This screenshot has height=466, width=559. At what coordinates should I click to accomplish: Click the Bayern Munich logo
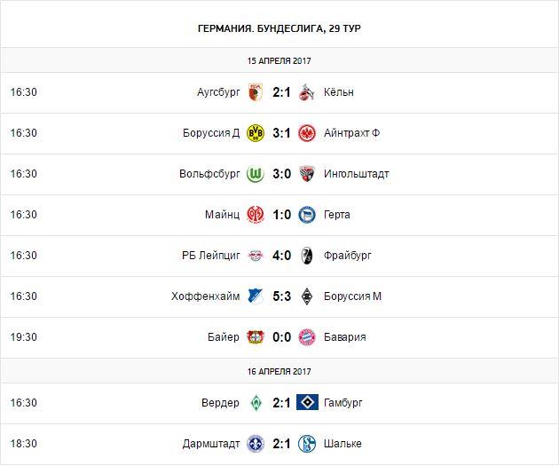306,337
